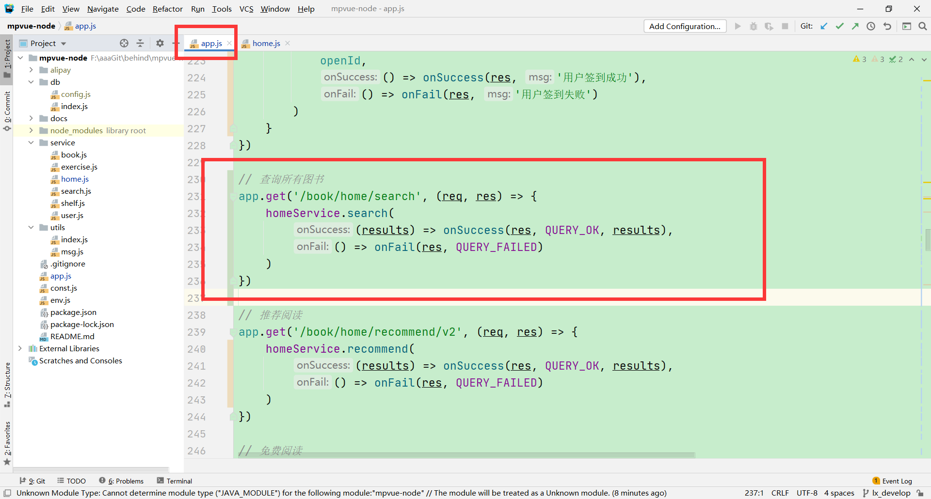Collapse the db folder
Screen dimensions: 931x499
tap(31, 82)
